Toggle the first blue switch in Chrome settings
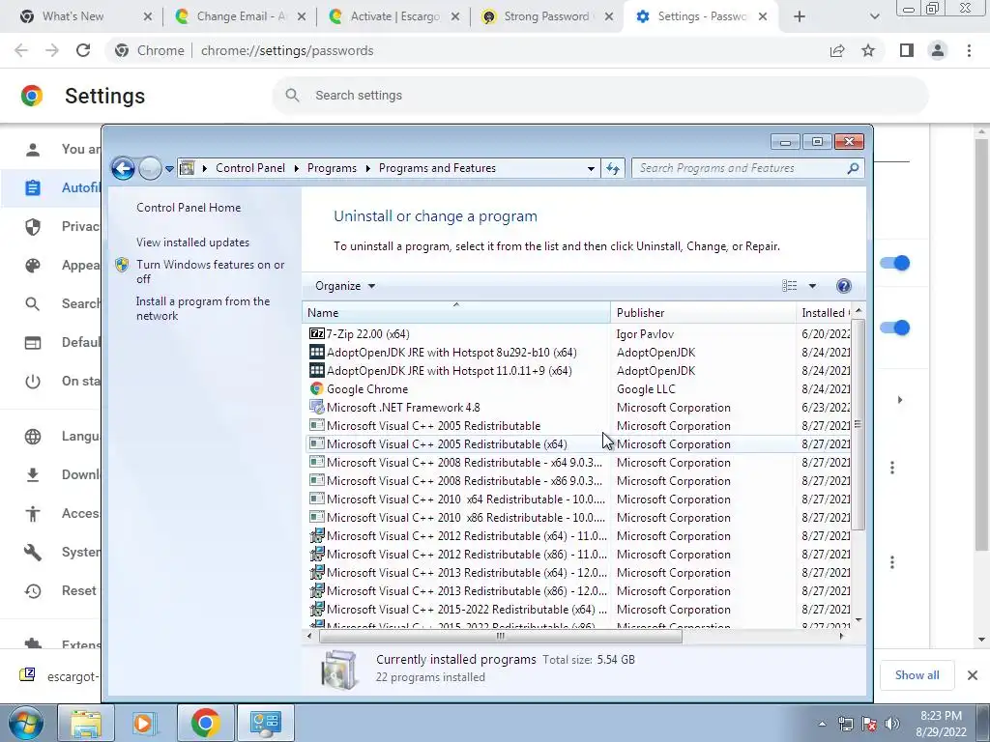This screenshot has height=742, width=990. [894, 263]
